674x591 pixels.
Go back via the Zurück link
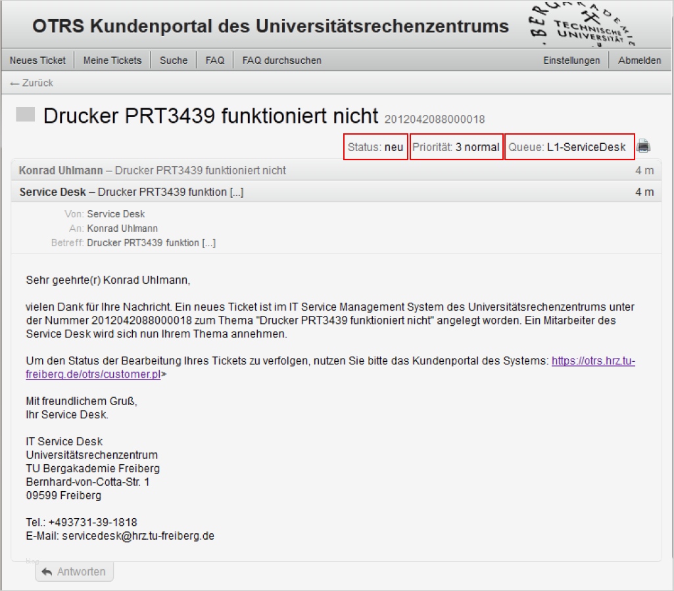(32, 83)
